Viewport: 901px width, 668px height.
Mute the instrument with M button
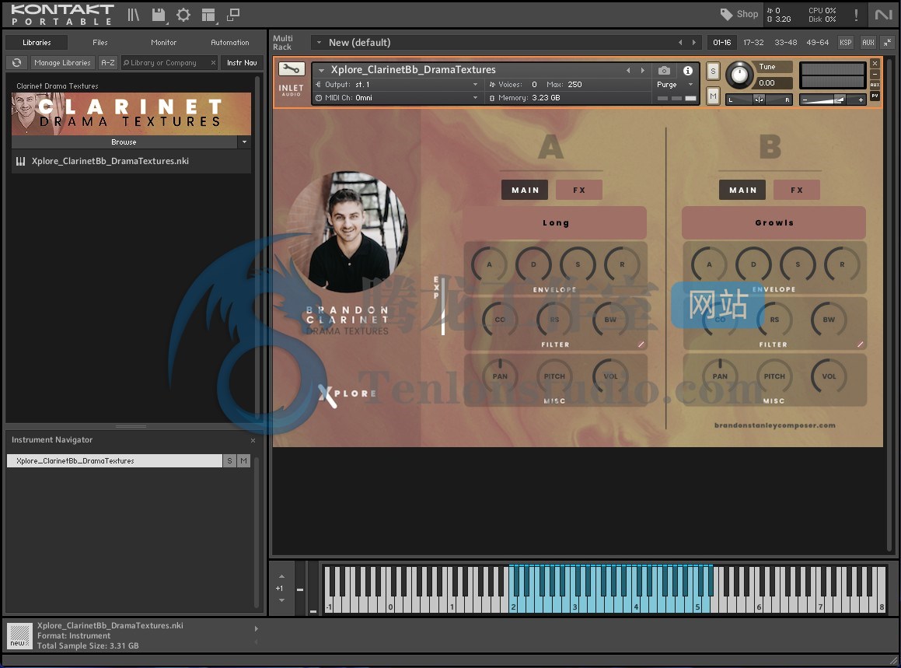tap(713, 96)
